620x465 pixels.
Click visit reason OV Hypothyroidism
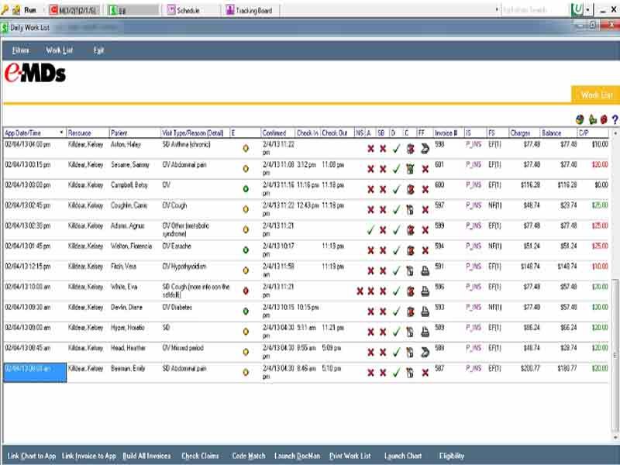click(x=184, y=267)
